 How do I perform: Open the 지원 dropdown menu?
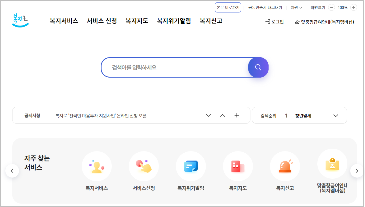pos(296,8)
